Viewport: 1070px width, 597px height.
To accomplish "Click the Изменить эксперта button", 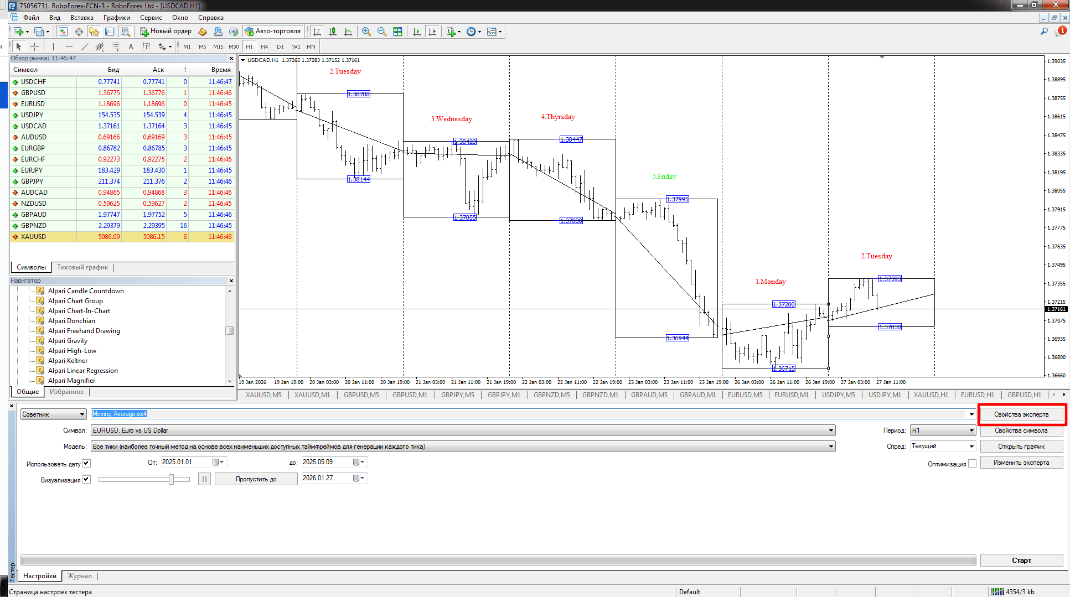I will pyautogui.click(x=1021, y=463).
